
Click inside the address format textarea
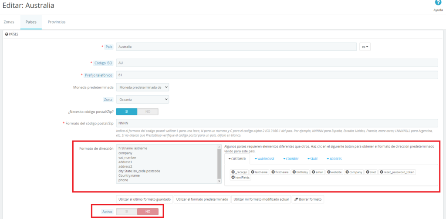pyautogui.click(x=166, y=164)
